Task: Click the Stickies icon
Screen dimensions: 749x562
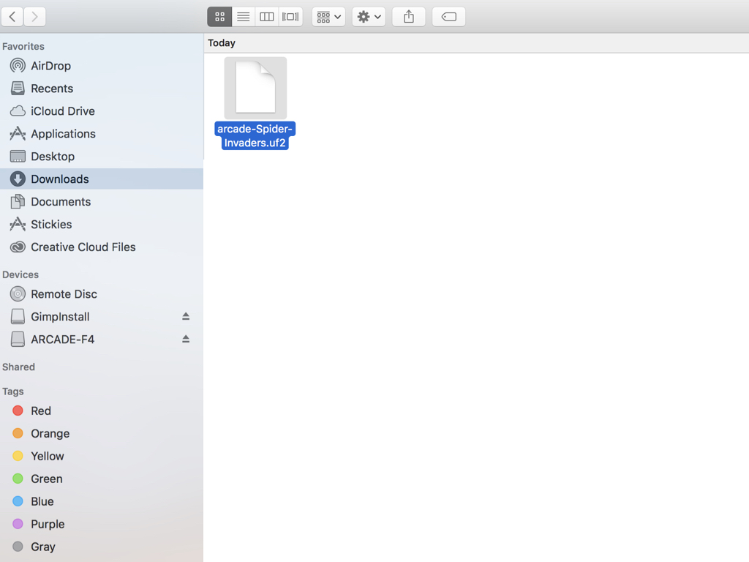Action: (18, 224)
